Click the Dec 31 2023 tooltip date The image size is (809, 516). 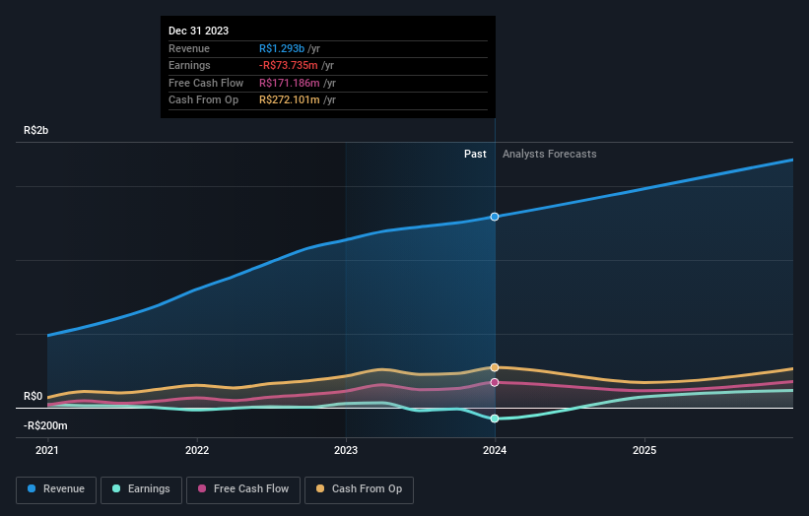tap(199, 31)
